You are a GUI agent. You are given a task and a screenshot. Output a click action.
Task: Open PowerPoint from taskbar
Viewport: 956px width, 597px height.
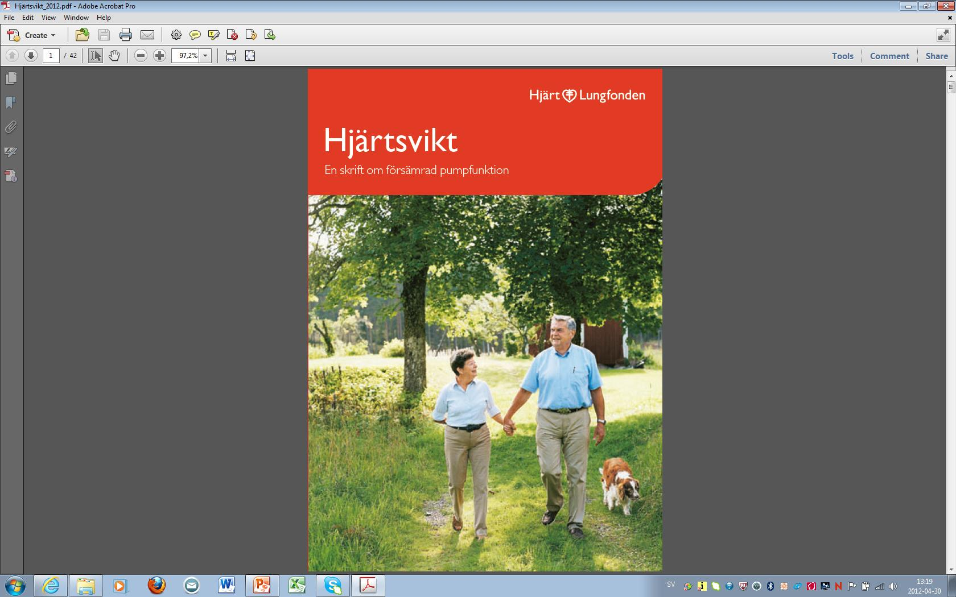262,585
